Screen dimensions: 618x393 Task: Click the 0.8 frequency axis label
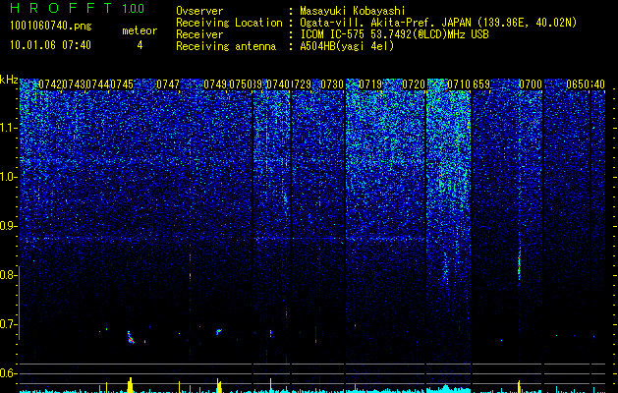[x=8, y=275]
